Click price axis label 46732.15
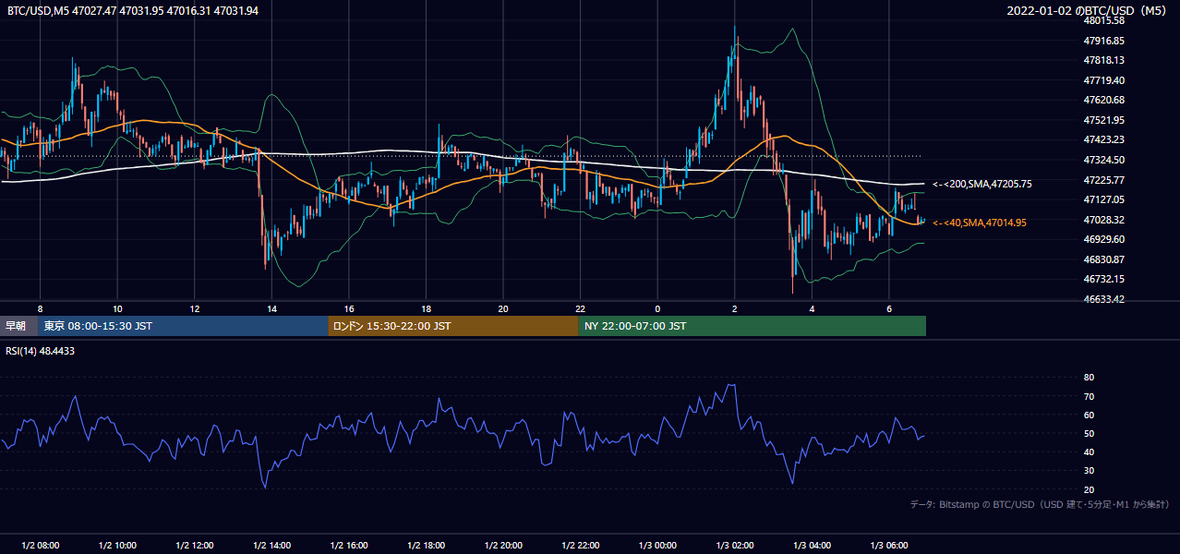 tap(1104, 279)
